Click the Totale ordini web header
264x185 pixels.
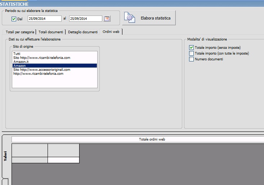point(138,139)
